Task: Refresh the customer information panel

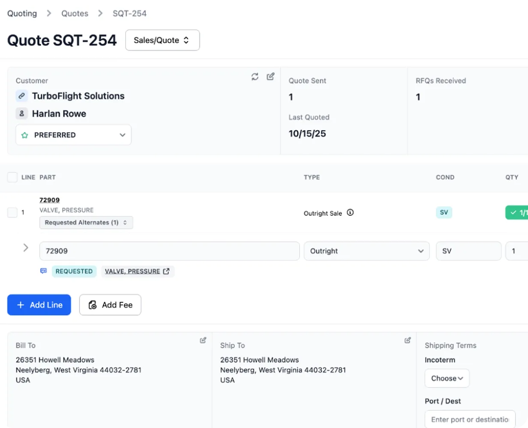Action: [x=255, y=76]
